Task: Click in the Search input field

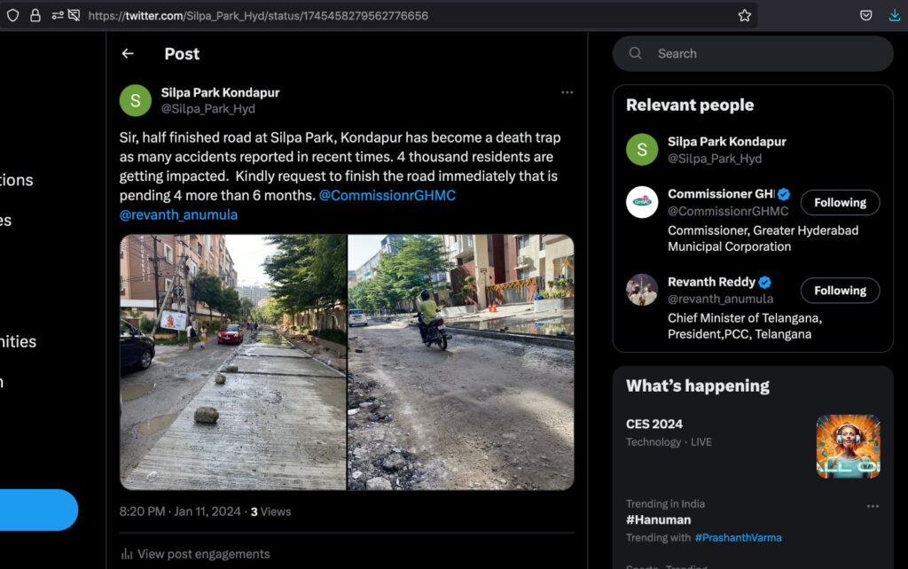Action: click(x=763, y=54)
